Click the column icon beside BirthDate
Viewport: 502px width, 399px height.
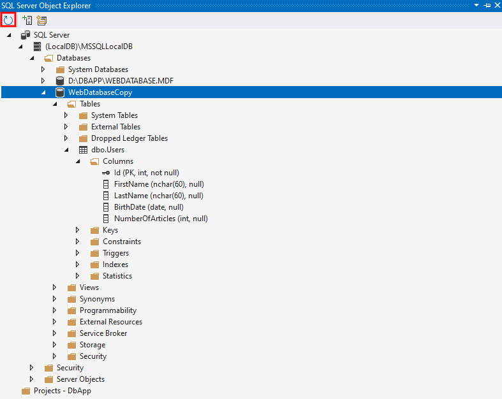106,207
